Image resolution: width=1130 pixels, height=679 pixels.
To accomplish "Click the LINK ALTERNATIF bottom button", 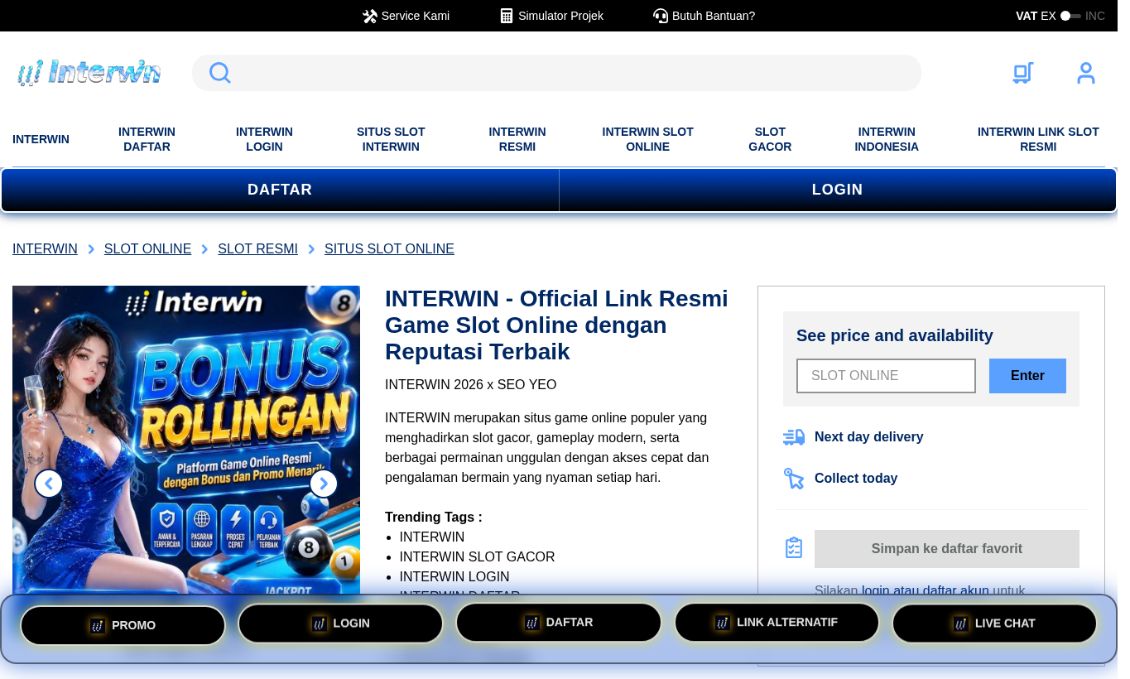I will coord(777,622).
